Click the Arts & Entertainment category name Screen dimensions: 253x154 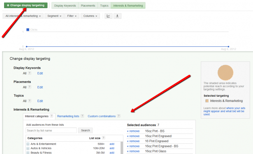coord(44,144)
